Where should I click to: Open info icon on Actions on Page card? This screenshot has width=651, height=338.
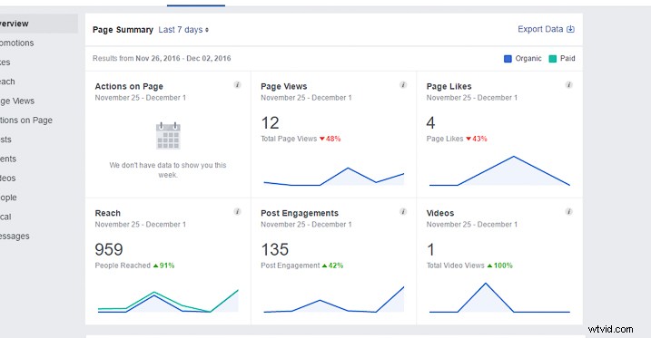(238, 85)
